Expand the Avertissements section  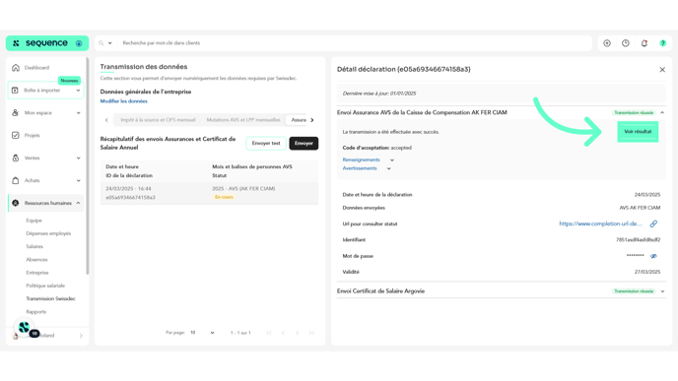coord(367,168)
